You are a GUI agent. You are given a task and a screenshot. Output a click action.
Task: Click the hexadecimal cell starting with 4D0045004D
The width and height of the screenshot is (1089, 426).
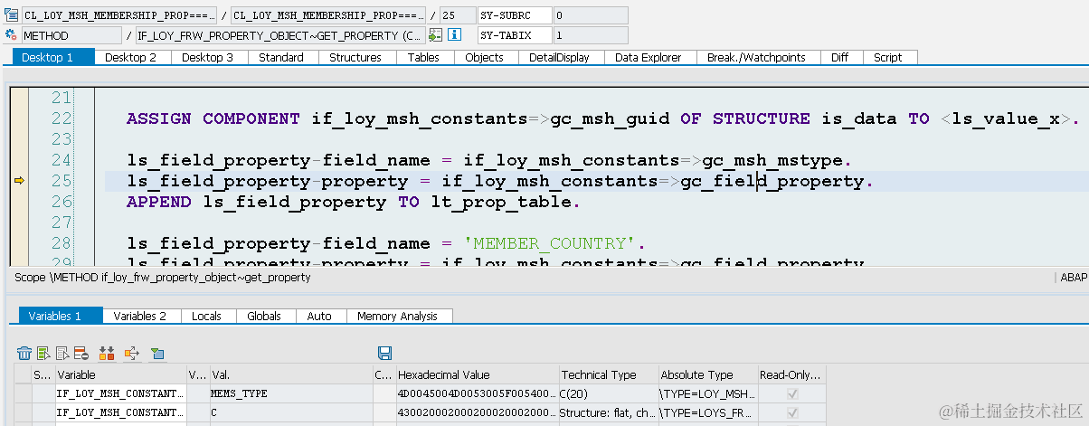tap(477, 393)
